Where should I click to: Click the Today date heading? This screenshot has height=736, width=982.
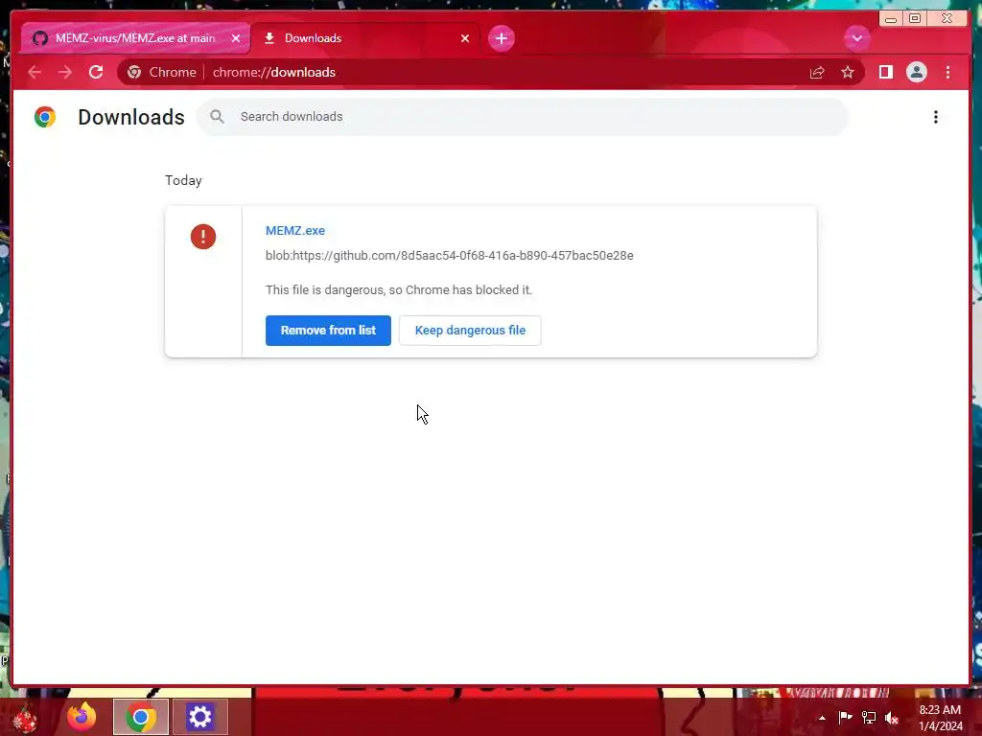click(x=183, y=180)
